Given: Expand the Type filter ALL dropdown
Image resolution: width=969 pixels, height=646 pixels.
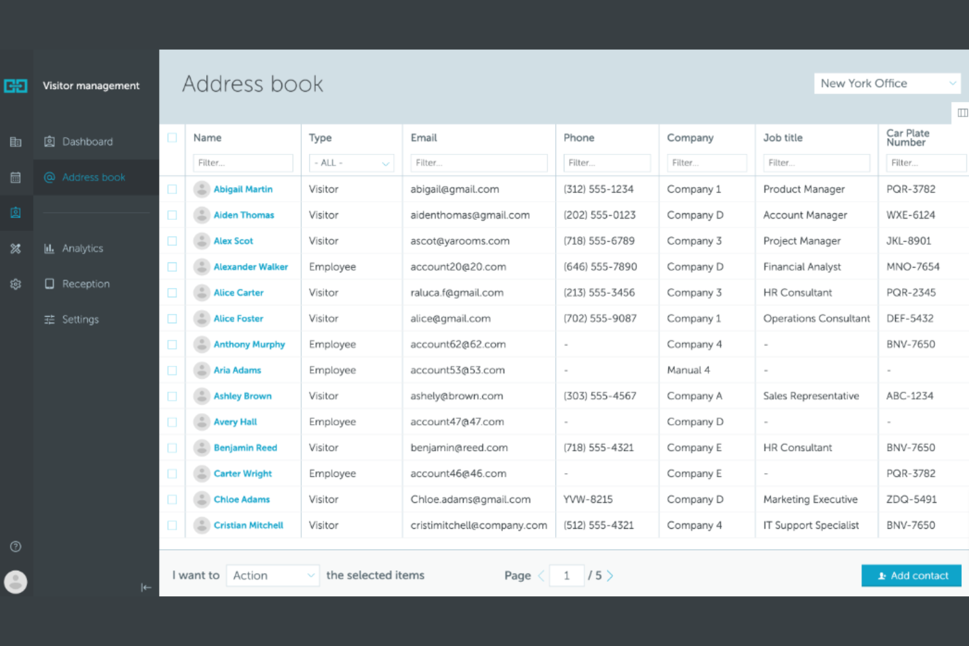Looking at the screenshot, I should pyautogui.click(x=351, y=163).
